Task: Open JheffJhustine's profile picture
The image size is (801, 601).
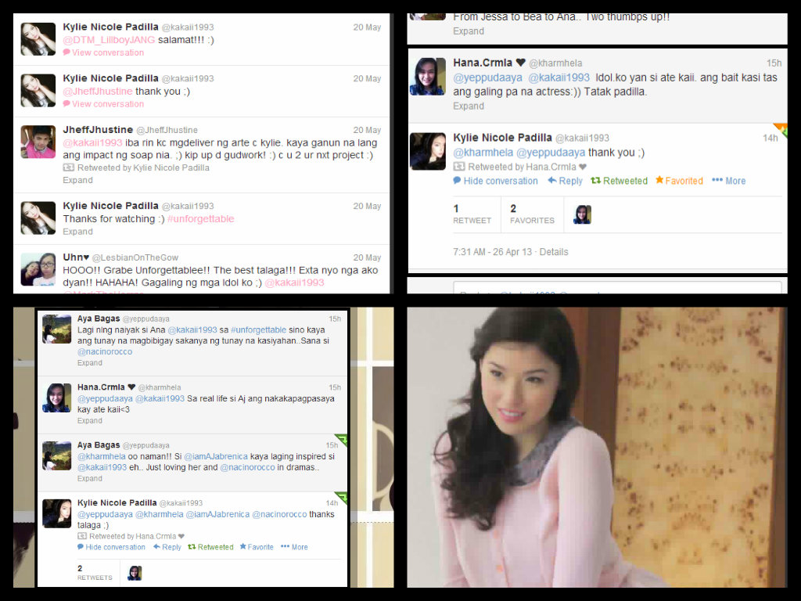Action: [38, 142]
